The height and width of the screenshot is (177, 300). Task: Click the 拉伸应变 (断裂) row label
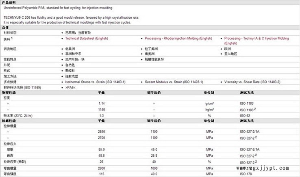point(15,162)
